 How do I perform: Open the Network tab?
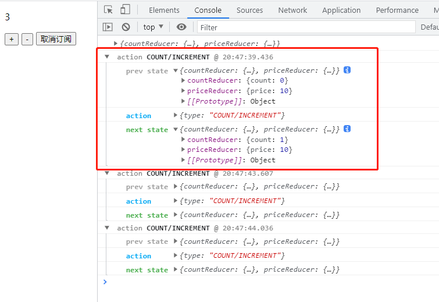tap(292, 10)
